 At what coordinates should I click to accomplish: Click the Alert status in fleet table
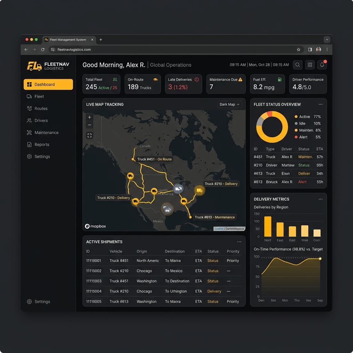302,182
